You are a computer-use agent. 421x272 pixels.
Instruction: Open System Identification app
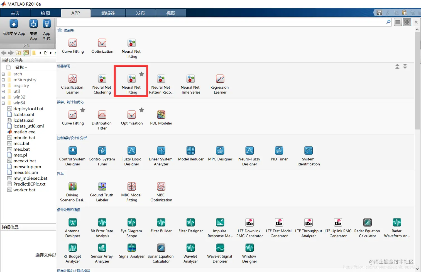click(x=309, y=156)
